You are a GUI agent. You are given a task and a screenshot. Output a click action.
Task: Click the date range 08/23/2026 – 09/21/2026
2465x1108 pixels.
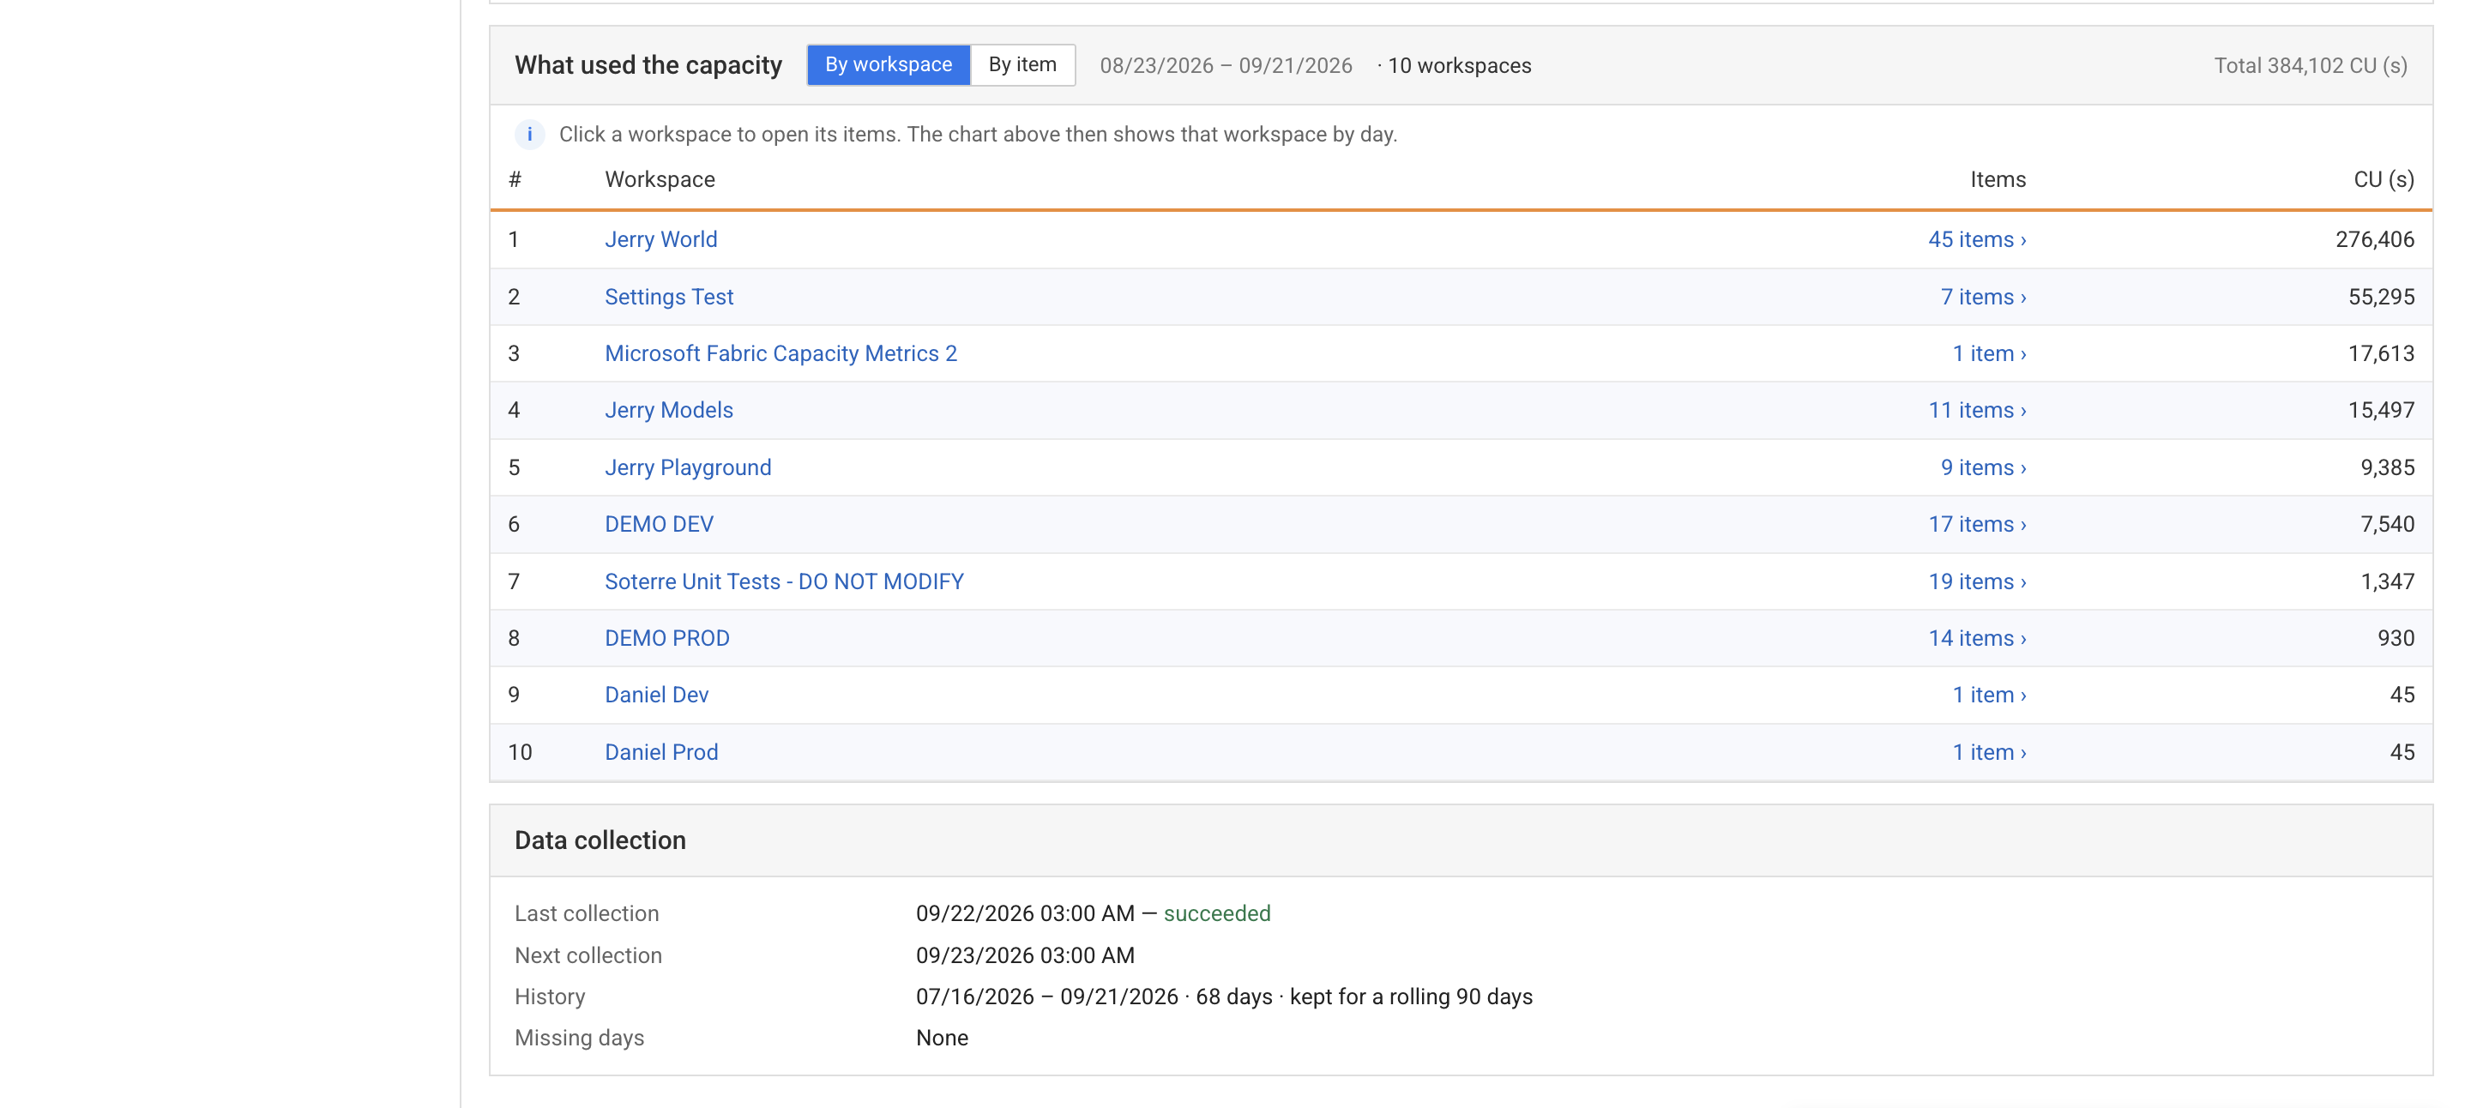[1226, 65]
